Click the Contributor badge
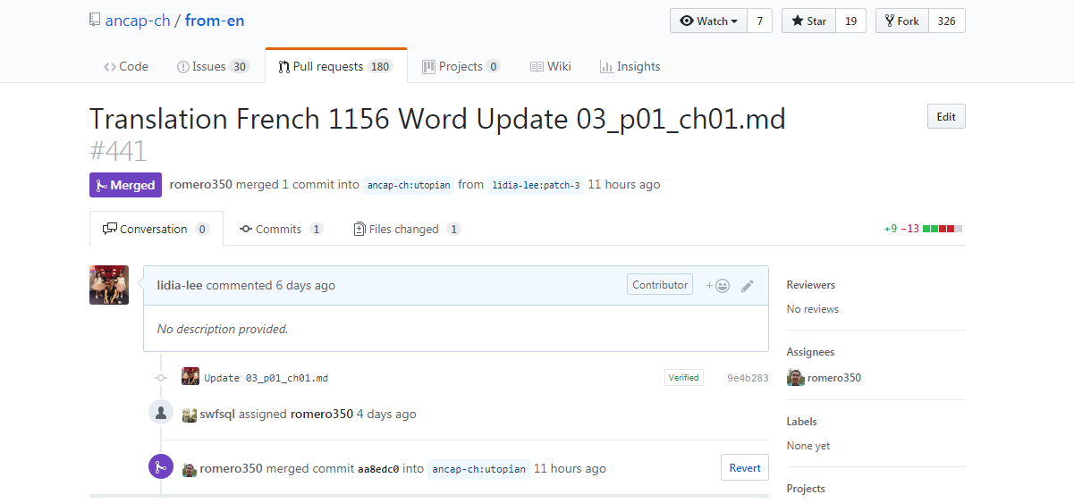 pos(660,285)
